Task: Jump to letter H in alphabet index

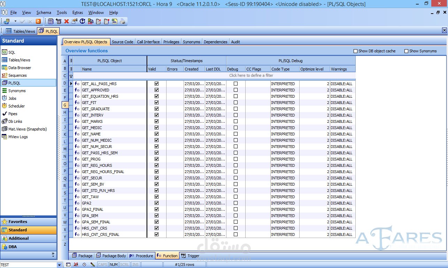Action: [x=65, y=112]
